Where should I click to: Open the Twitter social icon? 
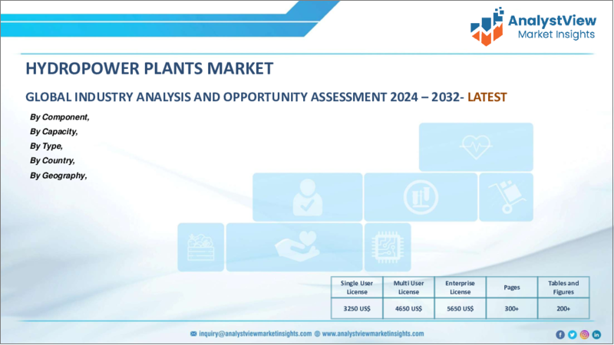572,334
